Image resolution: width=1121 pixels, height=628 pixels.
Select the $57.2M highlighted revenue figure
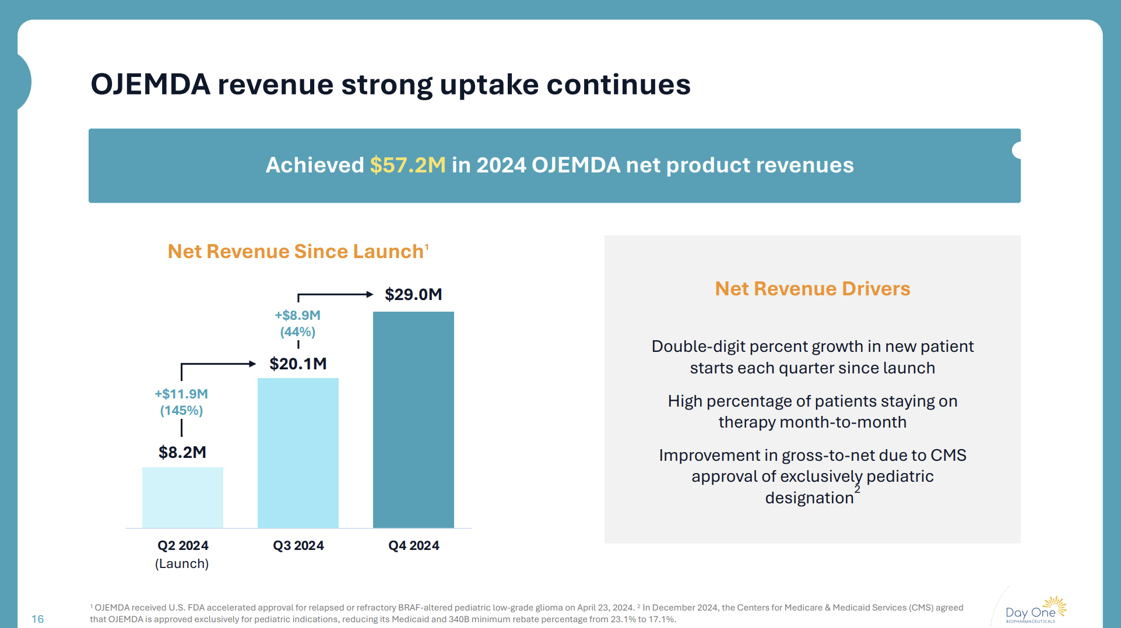(407, 165)
